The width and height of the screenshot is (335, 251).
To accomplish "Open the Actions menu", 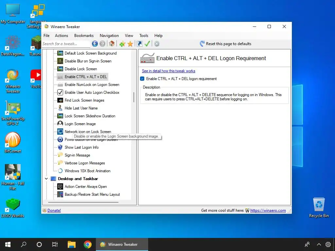I will [x=62, y=36].
